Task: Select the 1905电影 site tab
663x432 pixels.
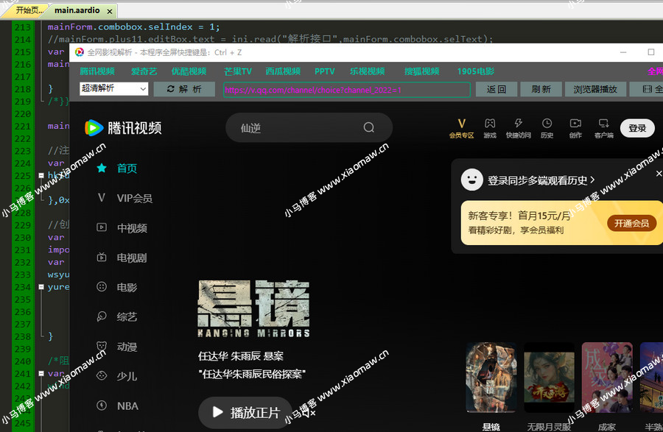Action: pos(476,71)
